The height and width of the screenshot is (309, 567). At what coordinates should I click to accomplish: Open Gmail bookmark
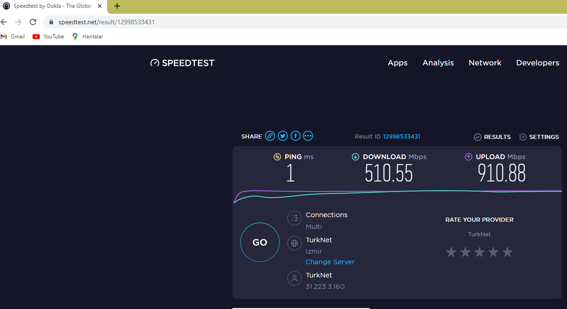pos(13,37)
